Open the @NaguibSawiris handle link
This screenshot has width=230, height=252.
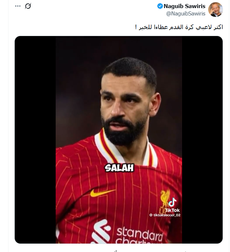click(186, 14)
